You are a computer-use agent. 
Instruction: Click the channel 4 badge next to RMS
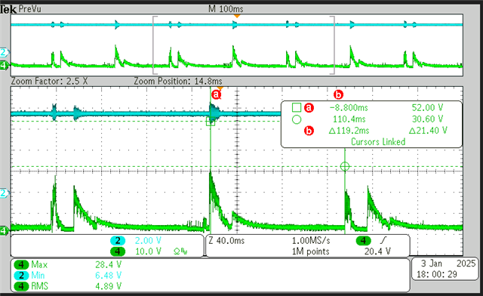coord(21,286)
